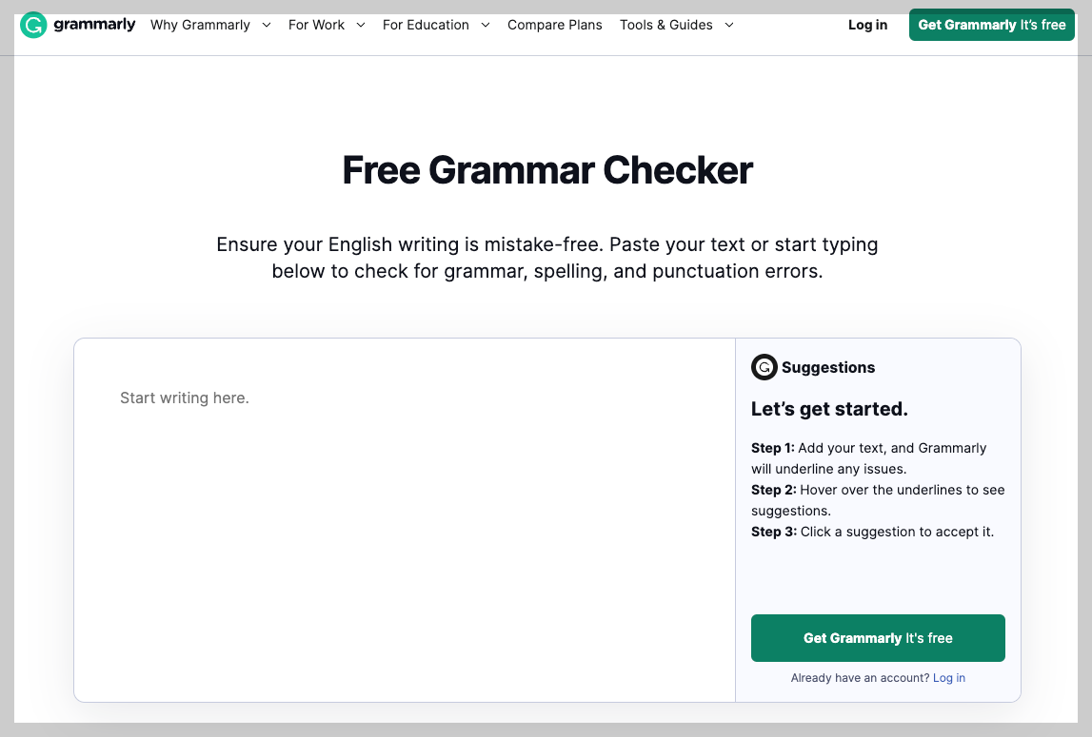Click the 'Ensure your English writing' description
1092x737 pixels.
pos(546,258)
